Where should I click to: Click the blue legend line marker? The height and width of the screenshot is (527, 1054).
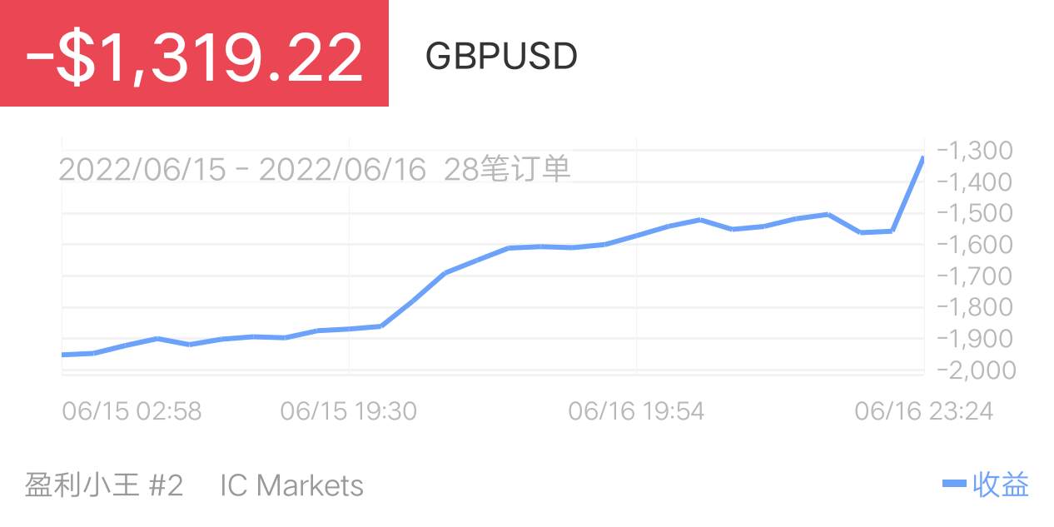click(x=954, y=484)
